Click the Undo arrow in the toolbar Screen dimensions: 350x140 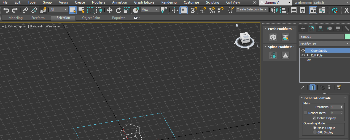[6, 10]
